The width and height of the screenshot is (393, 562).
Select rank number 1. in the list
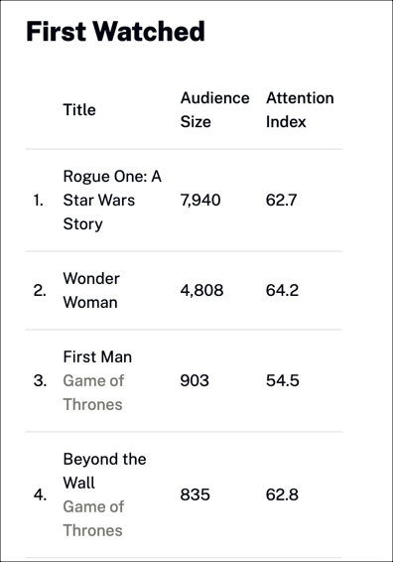click(39, 200)
